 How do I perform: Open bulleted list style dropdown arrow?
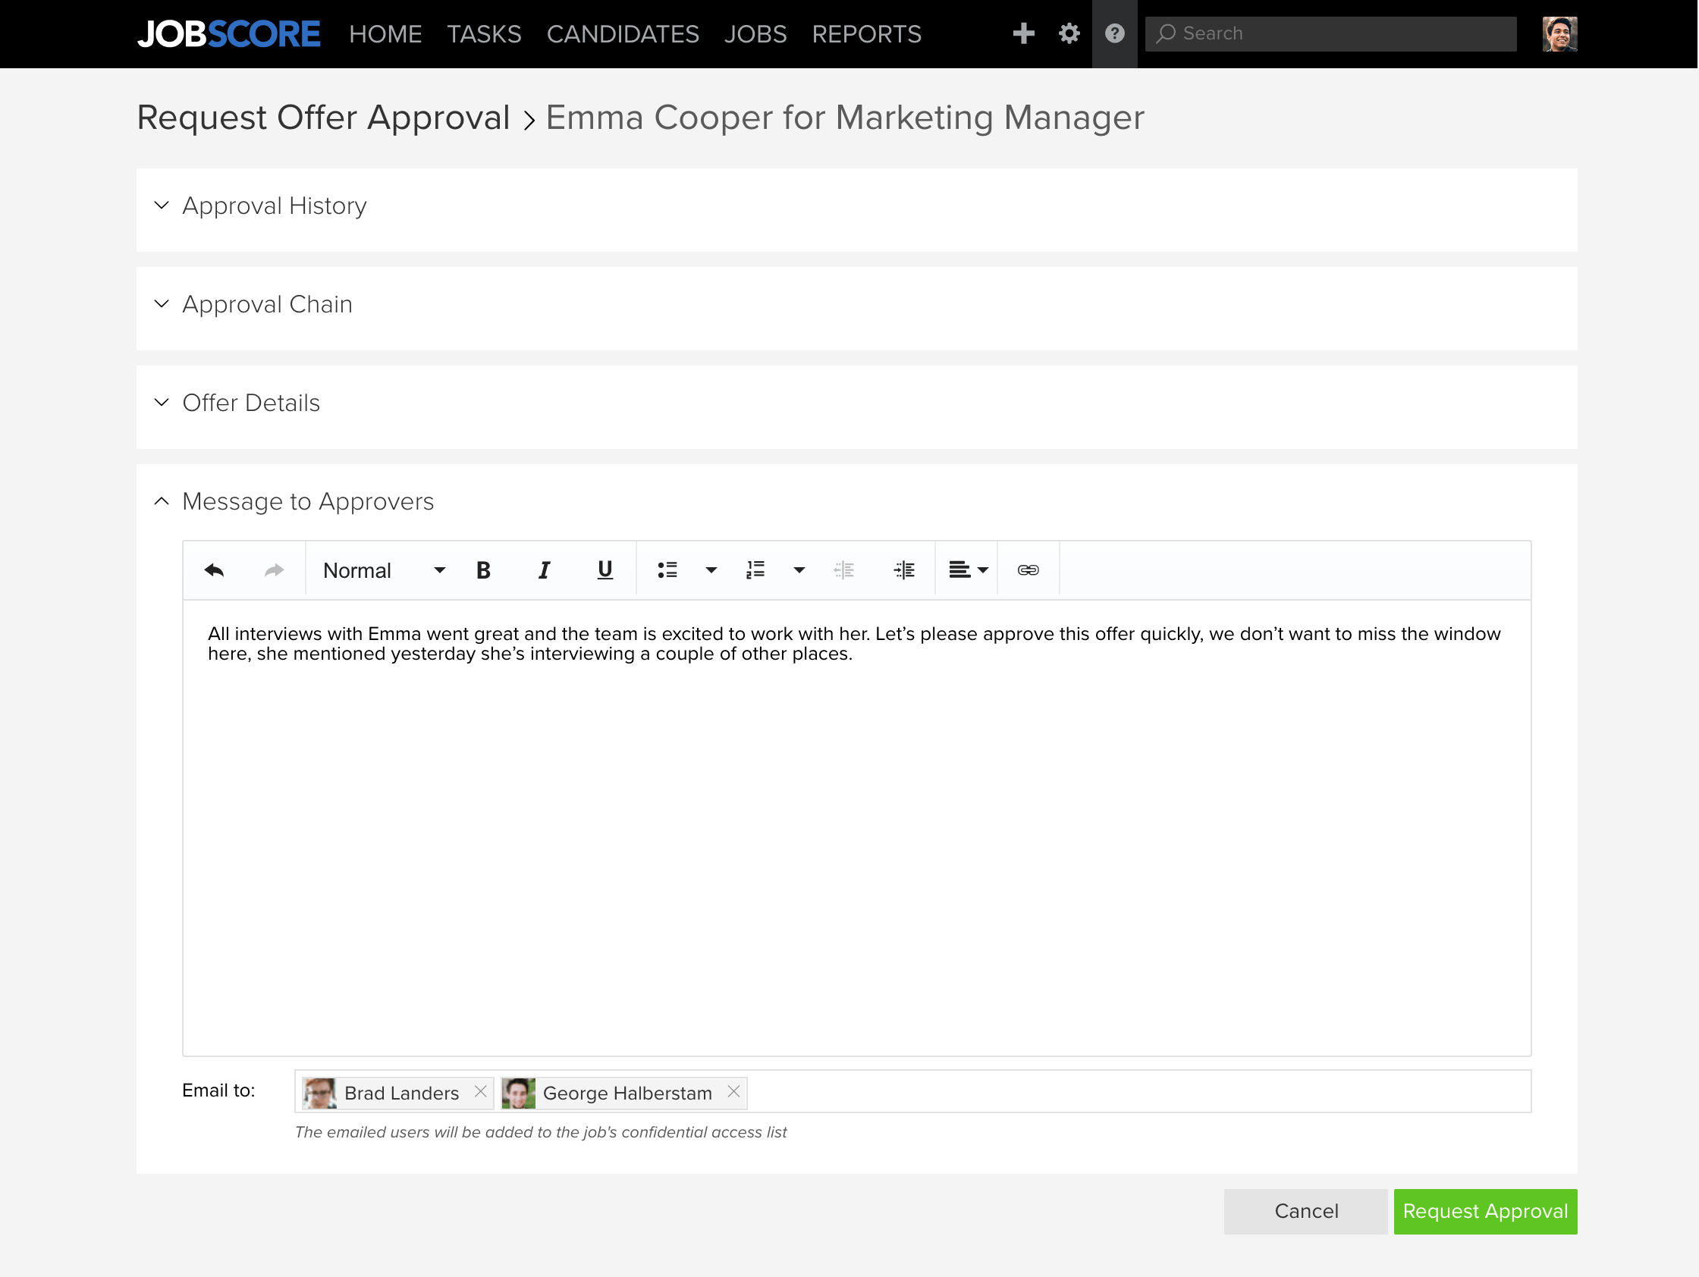tap(711, 569)
